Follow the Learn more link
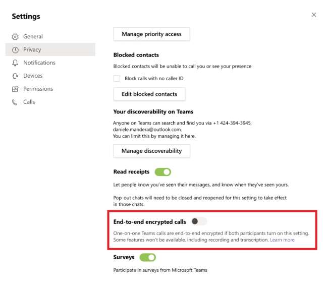 [x=282, y=240]
